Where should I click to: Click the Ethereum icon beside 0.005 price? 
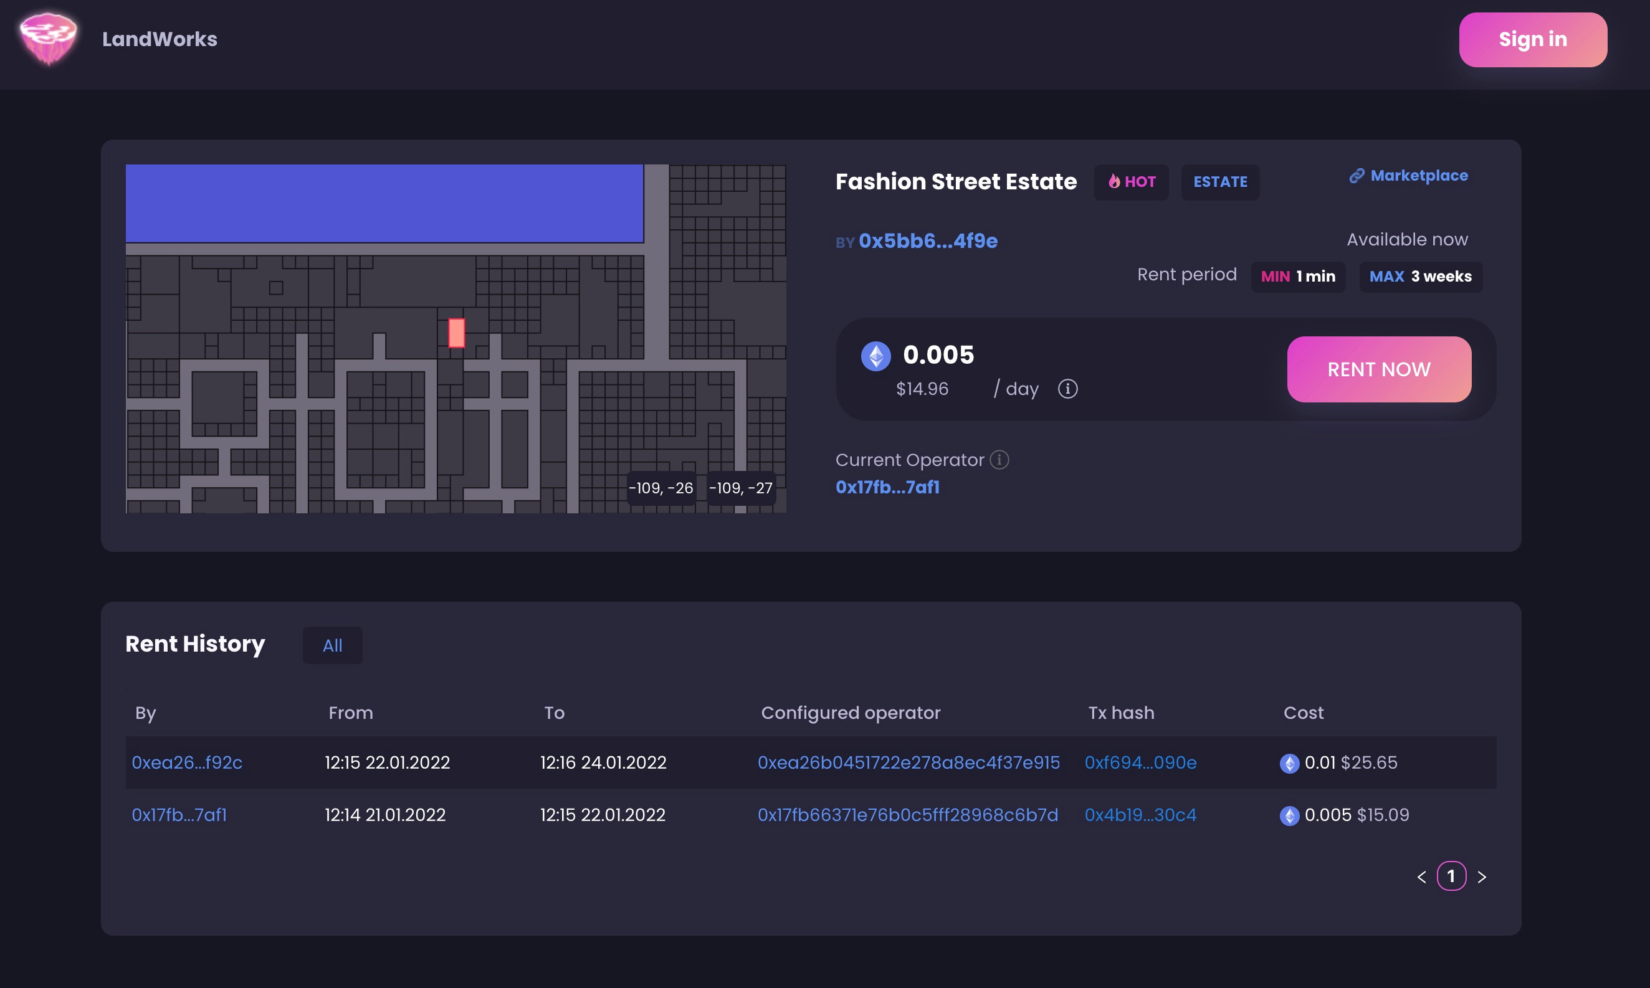coord(875,356)
